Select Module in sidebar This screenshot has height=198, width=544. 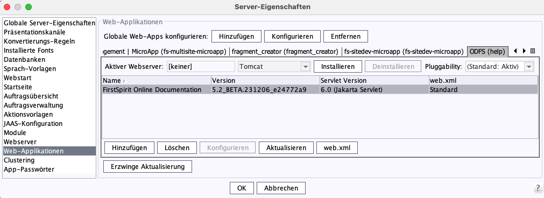pos(50,133)
